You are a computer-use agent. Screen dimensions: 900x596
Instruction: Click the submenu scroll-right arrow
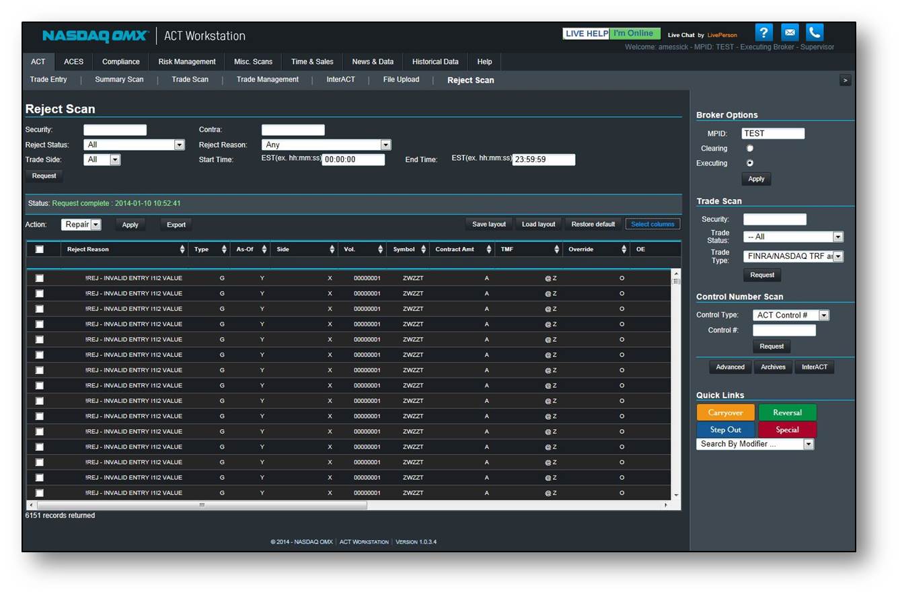click(846, 80)
